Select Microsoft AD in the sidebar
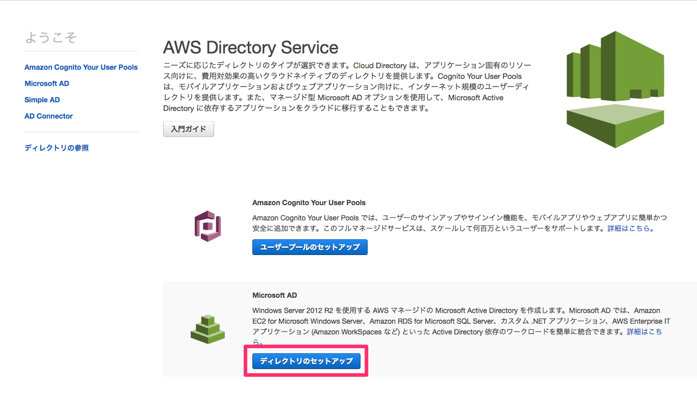Viewport: 697px width, 395px height. coord(46,83)
